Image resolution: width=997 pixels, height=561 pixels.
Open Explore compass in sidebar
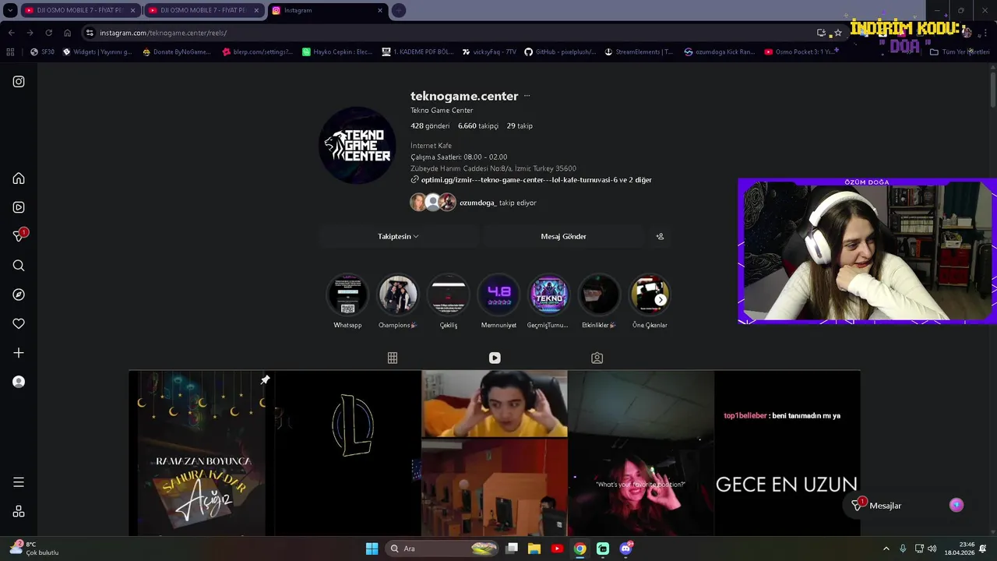(x=19, y=295)
